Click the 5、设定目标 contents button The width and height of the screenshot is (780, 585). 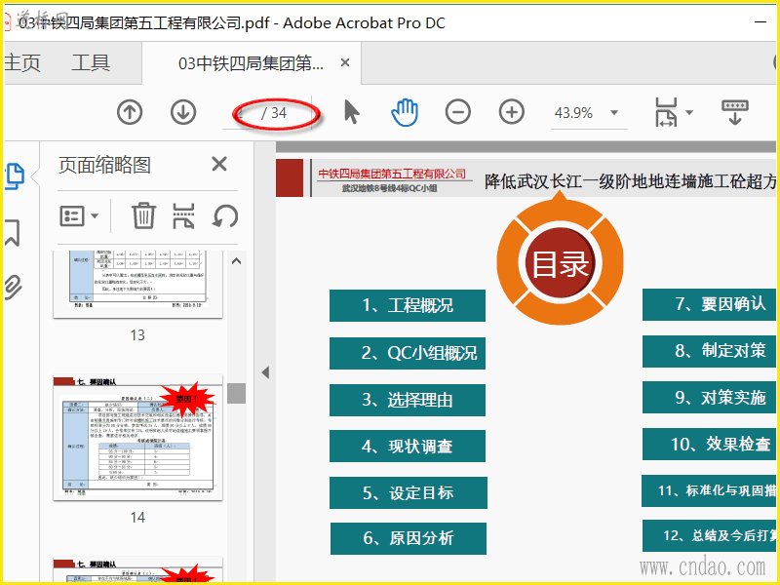coord(408,493)
